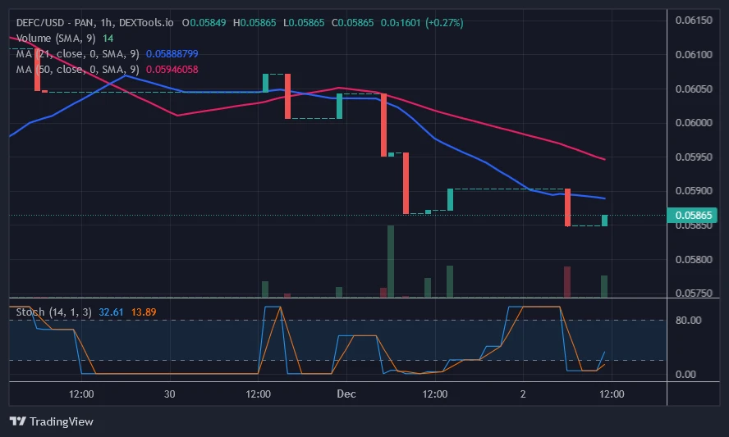This screenshot has height=437, width=729.
Task: Click the Stoch %K value 32.61
Action: click(112, 312)
